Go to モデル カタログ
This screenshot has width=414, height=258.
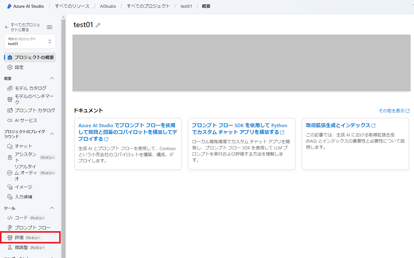tap(30, 88)
